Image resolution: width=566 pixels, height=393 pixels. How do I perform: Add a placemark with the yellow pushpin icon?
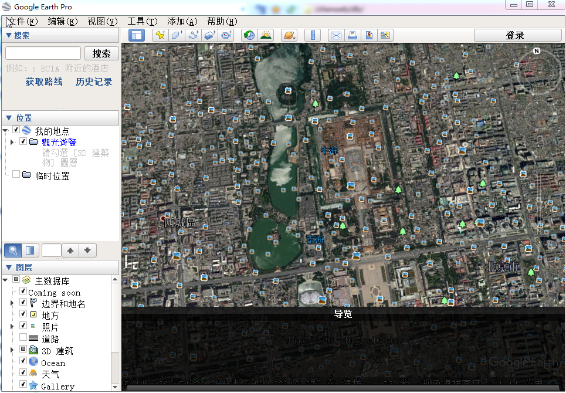pos(160,35)
